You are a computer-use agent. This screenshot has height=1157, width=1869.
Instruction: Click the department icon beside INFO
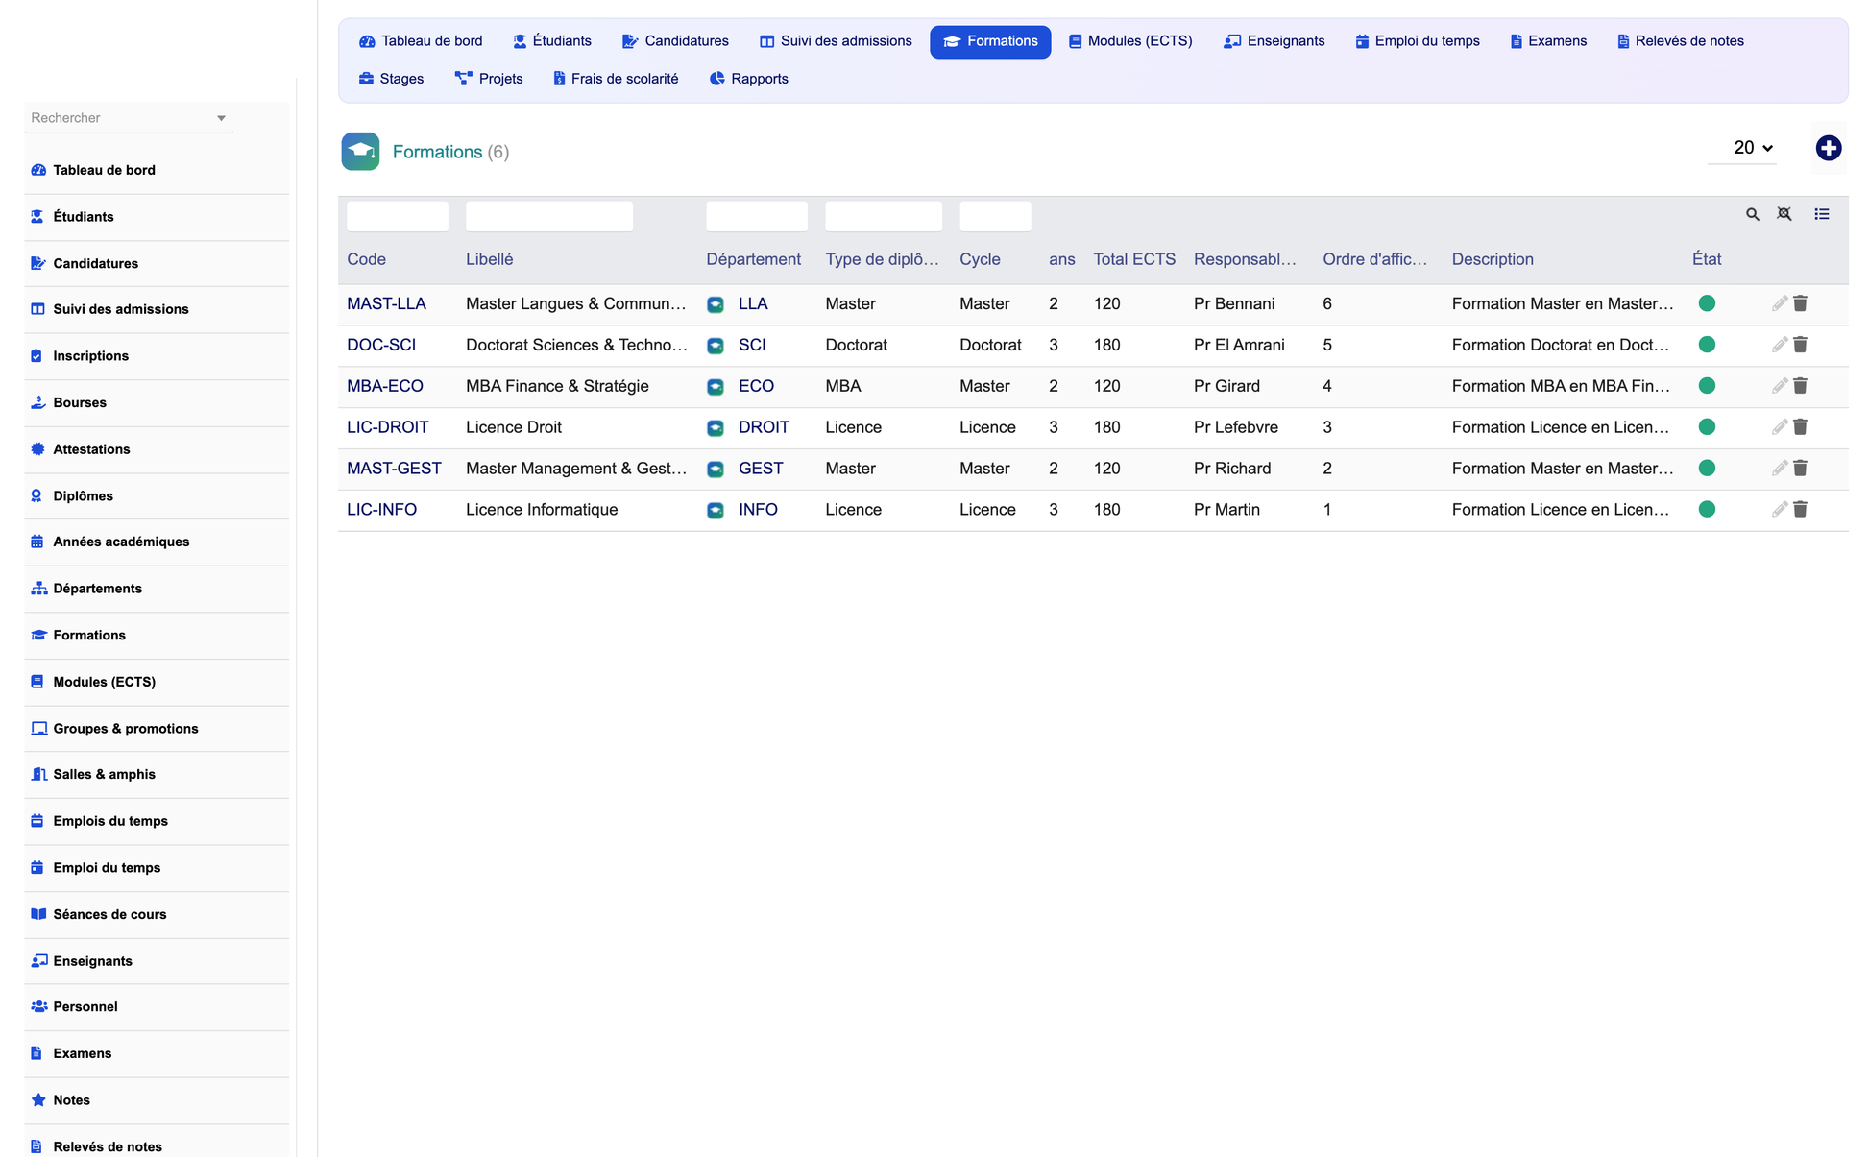click(716, 511)
